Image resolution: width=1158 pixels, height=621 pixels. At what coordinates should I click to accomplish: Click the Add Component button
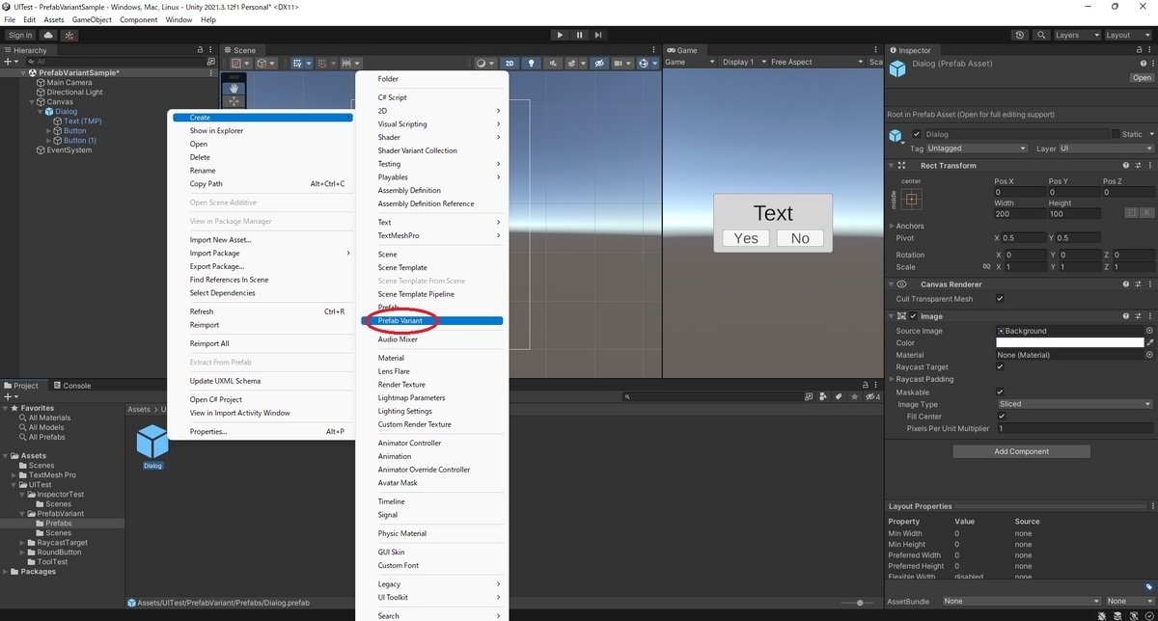[1021, 451]
